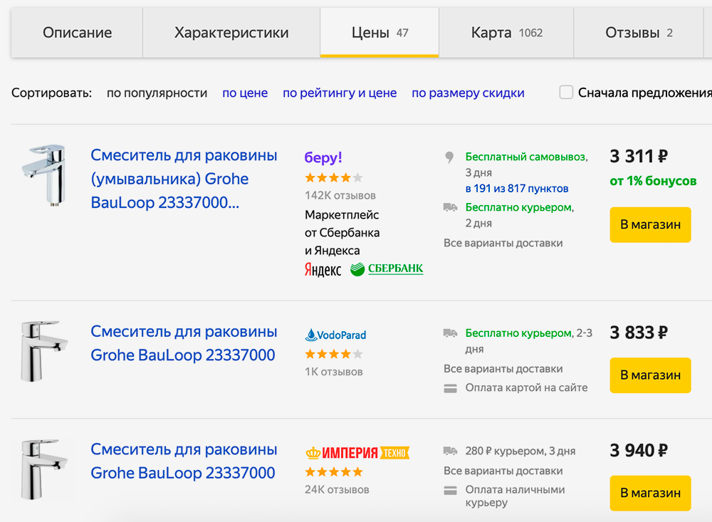Go to Империя Техно via В магазин button
The image size is (712, 522).
click(650, 493)
